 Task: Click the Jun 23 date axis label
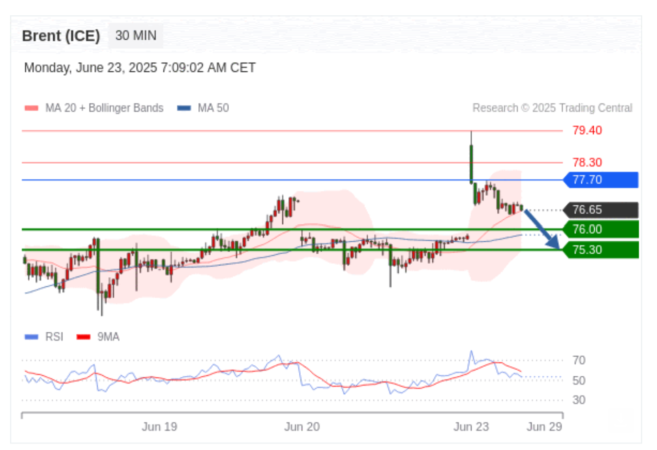pyautogui.click(x=471, y=427)
